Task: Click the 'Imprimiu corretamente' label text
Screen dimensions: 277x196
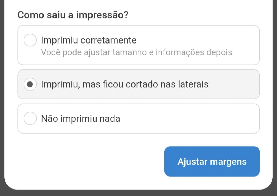Action: pos(88,41)
